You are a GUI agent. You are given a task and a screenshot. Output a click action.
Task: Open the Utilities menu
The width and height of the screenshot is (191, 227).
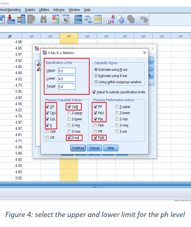[x=44, y=10]
